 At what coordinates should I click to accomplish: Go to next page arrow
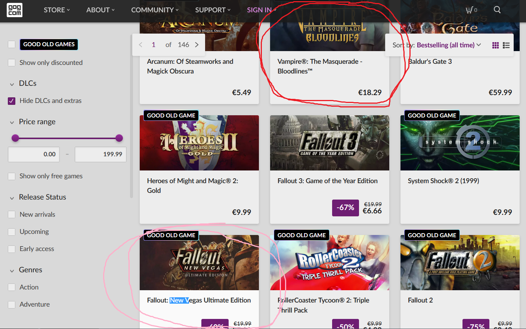197,45
